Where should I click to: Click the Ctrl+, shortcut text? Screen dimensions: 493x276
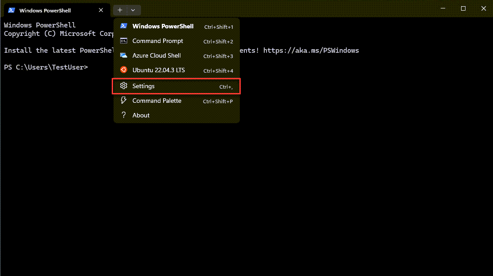226,87
